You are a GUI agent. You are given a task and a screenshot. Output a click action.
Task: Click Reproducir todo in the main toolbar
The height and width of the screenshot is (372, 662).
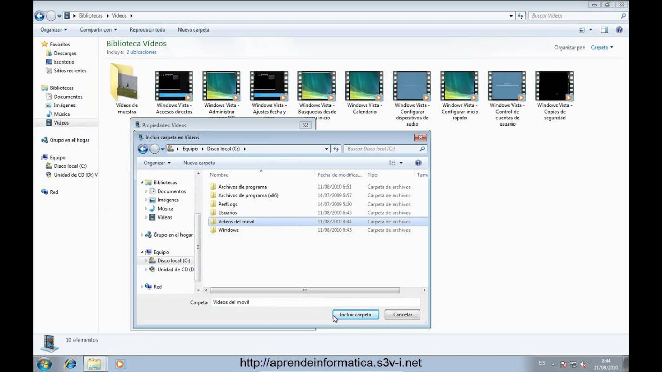[147, 30]
